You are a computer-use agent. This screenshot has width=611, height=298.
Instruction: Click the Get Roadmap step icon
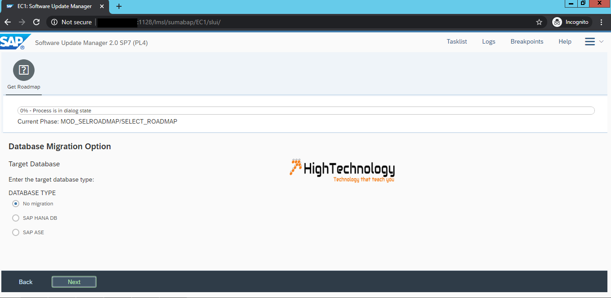(24, 70)
